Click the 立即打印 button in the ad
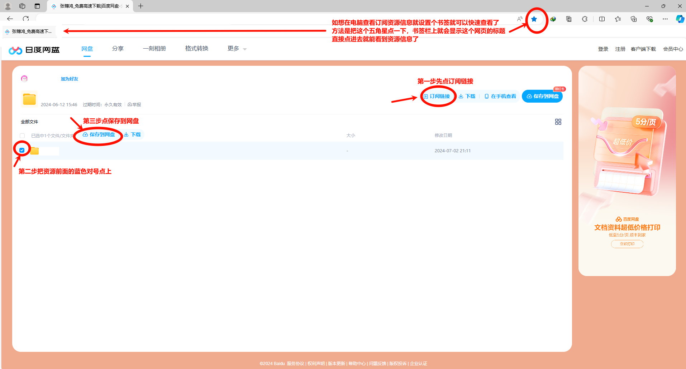 pyautogui.click(x=627, y=244)
